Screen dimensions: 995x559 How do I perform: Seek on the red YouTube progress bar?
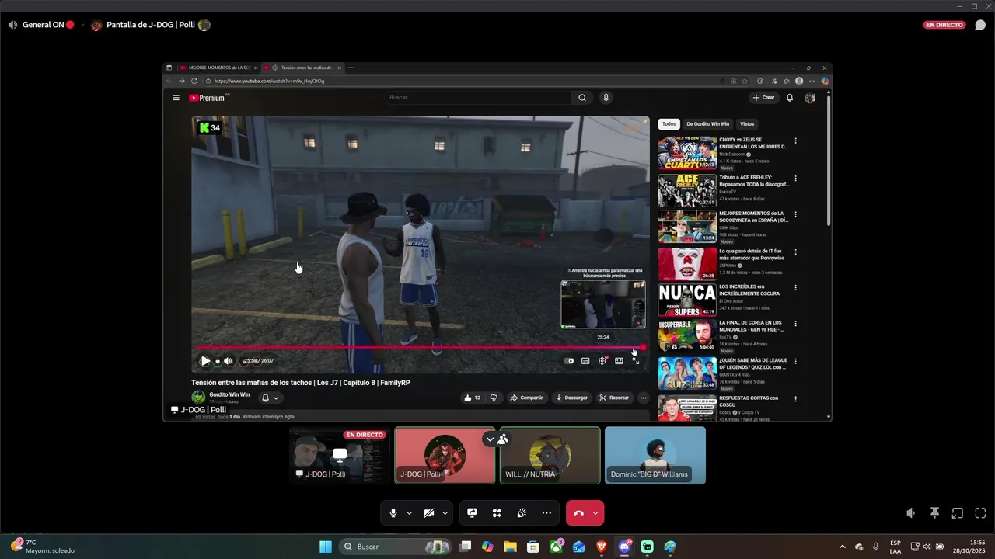click(420, 347)
